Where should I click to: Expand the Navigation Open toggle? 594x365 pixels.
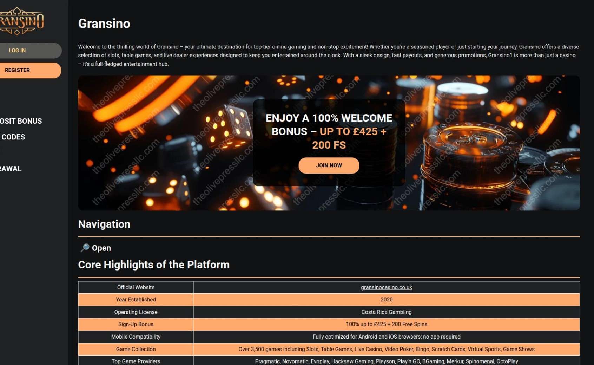[x=95, y=248]
